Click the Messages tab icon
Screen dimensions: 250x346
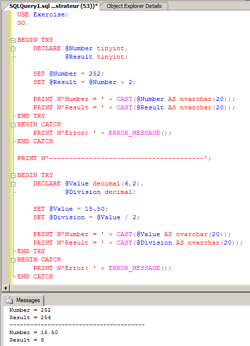tap(9, 300)
